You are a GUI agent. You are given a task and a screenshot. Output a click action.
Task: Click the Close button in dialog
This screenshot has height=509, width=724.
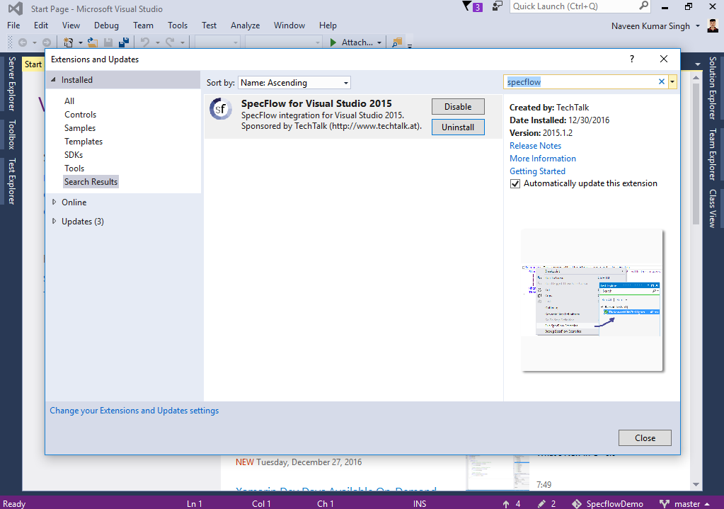(x=645, y=438)
